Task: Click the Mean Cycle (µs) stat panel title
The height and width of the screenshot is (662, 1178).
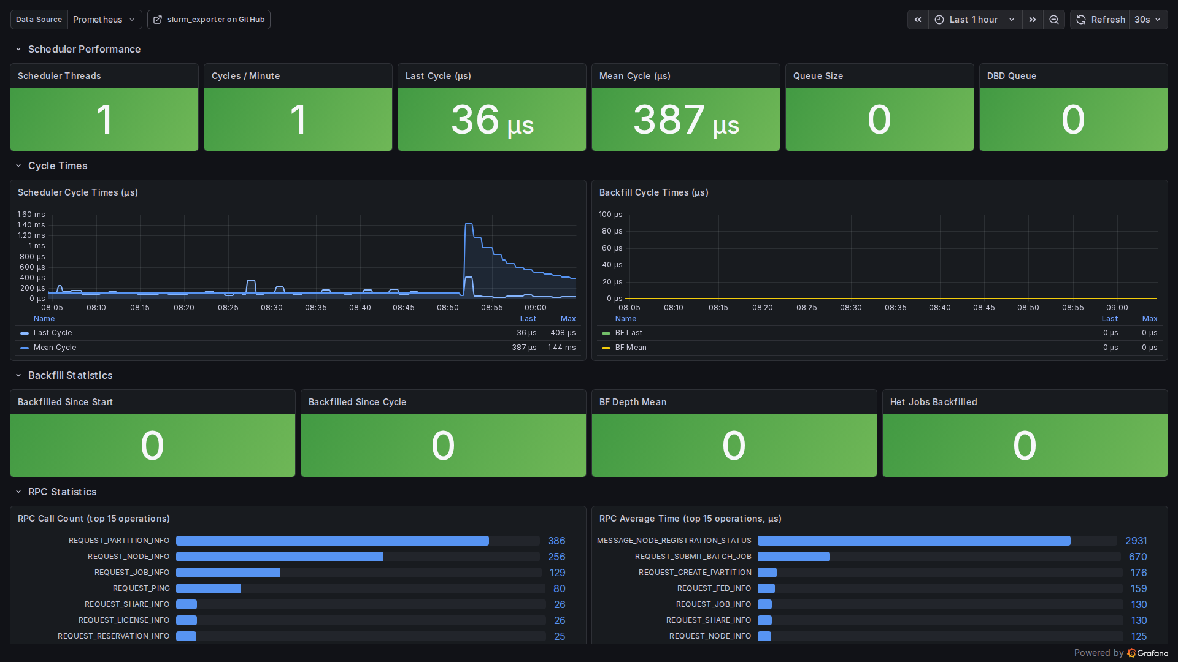Action: (x=635, y=76)
